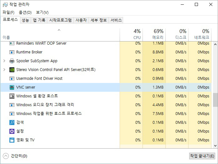Click the scrollbar up arrow
Viewport: 218px width, 164px height.
215,45
